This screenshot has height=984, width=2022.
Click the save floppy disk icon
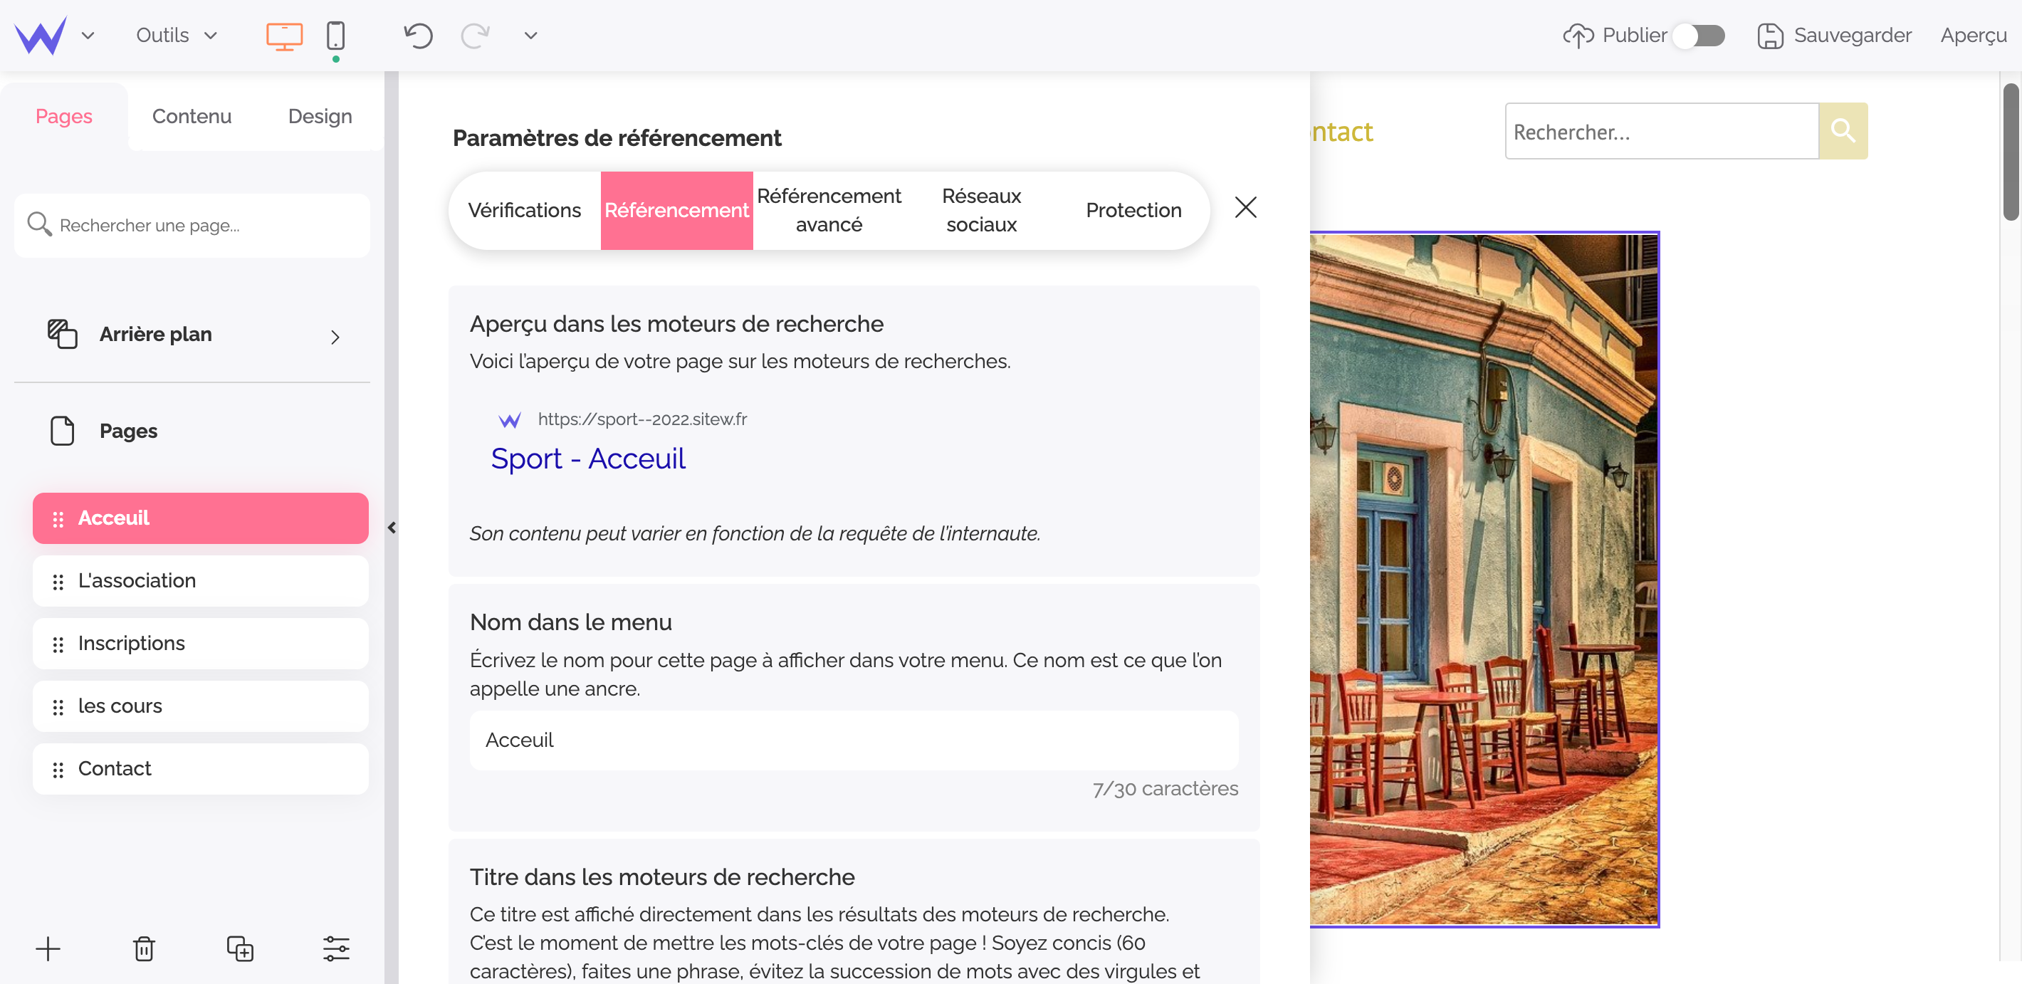[x=1771, y=33]
